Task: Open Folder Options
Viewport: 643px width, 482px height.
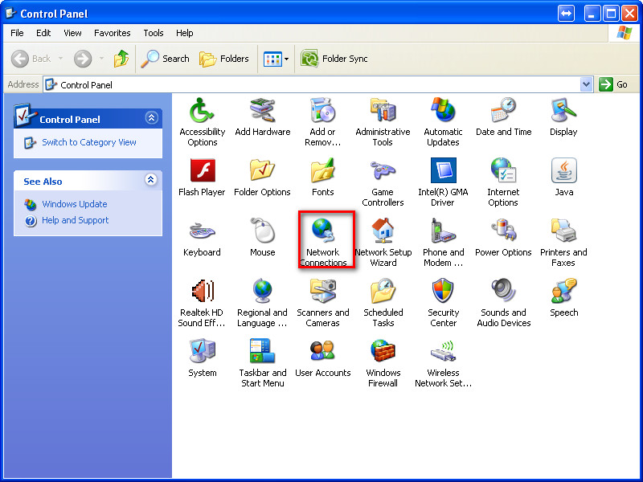Action: (263, 177)
